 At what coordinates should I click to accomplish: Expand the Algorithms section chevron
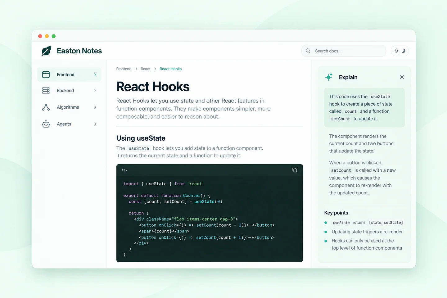(95, 107)
